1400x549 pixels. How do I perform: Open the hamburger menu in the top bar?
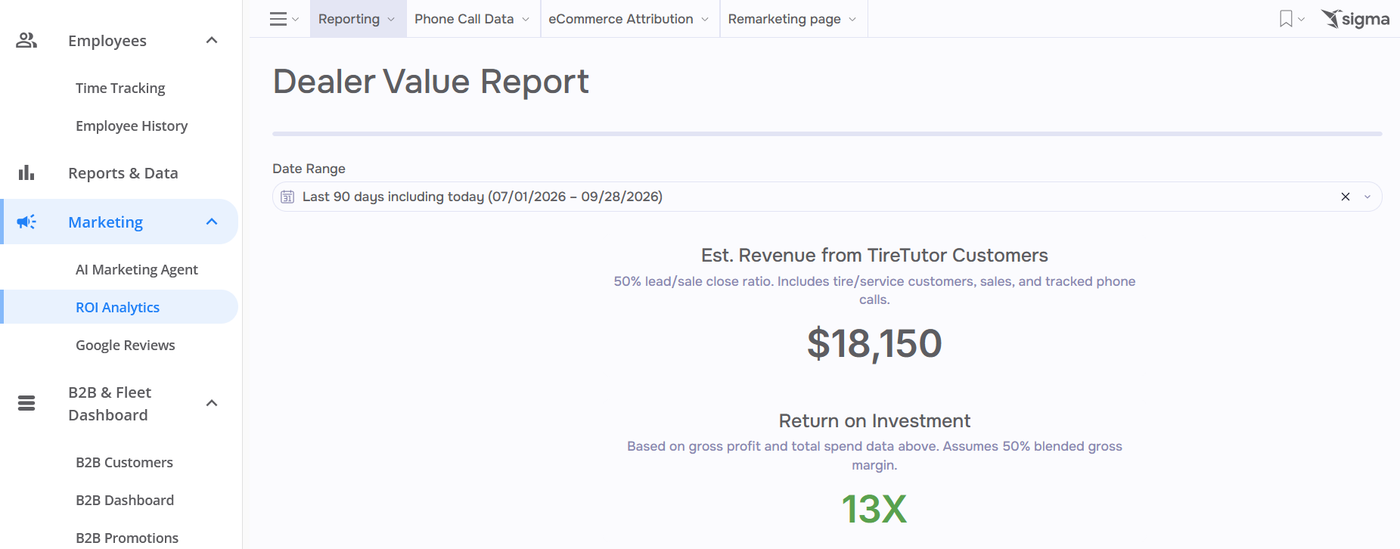click(x=278, y=19)
